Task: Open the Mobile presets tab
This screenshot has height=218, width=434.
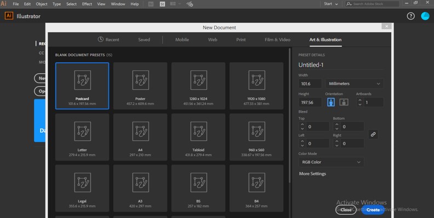Action: pos(182,40)
